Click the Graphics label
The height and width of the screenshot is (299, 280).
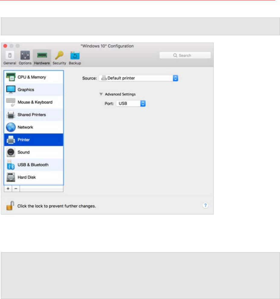26,90
